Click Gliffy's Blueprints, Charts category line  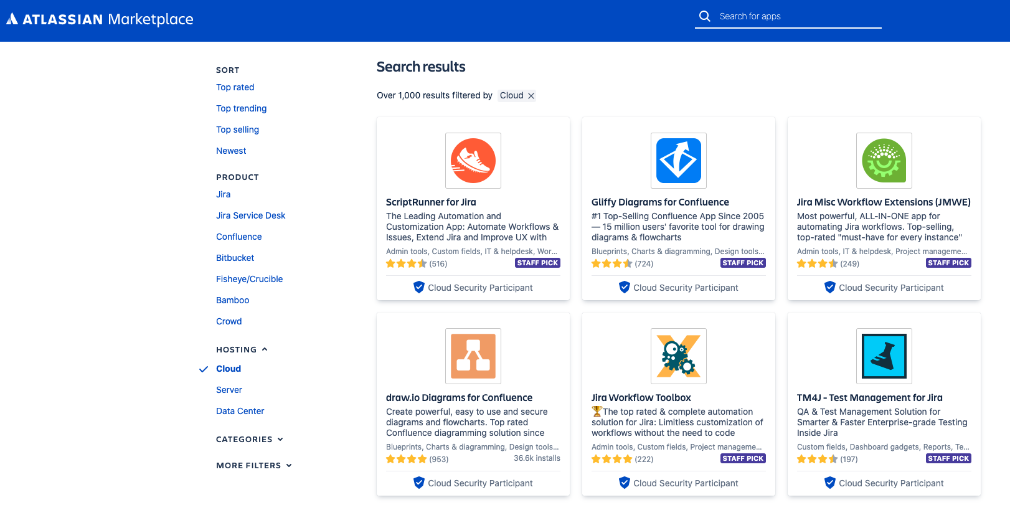(x=678, y=252)
